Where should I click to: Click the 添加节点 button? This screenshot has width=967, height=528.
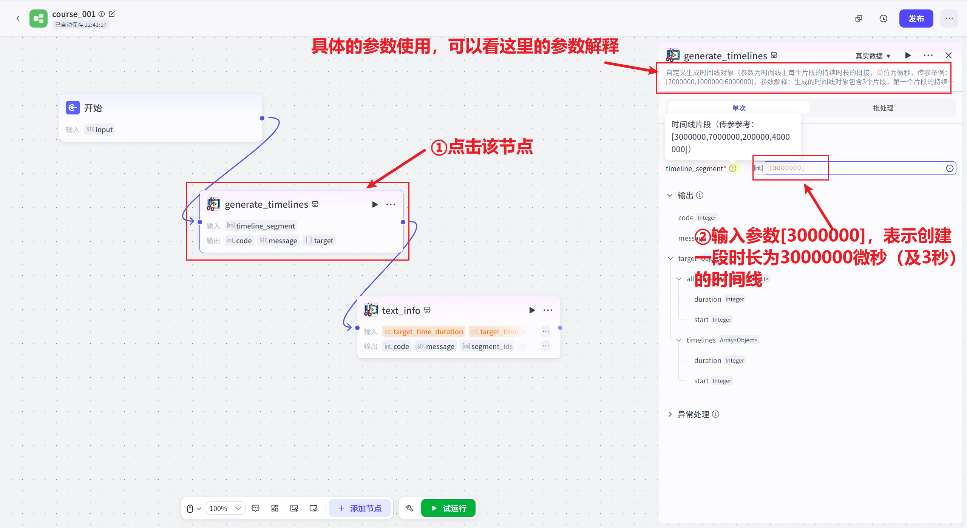pos(360,508)
